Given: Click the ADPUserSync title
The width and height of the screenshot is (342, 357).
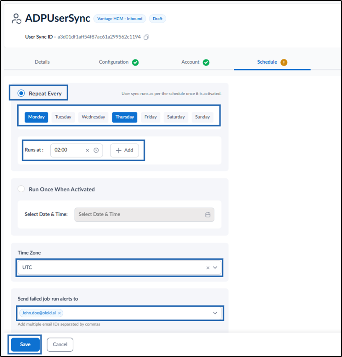Looking at the screenshot, I should (58, 18).
